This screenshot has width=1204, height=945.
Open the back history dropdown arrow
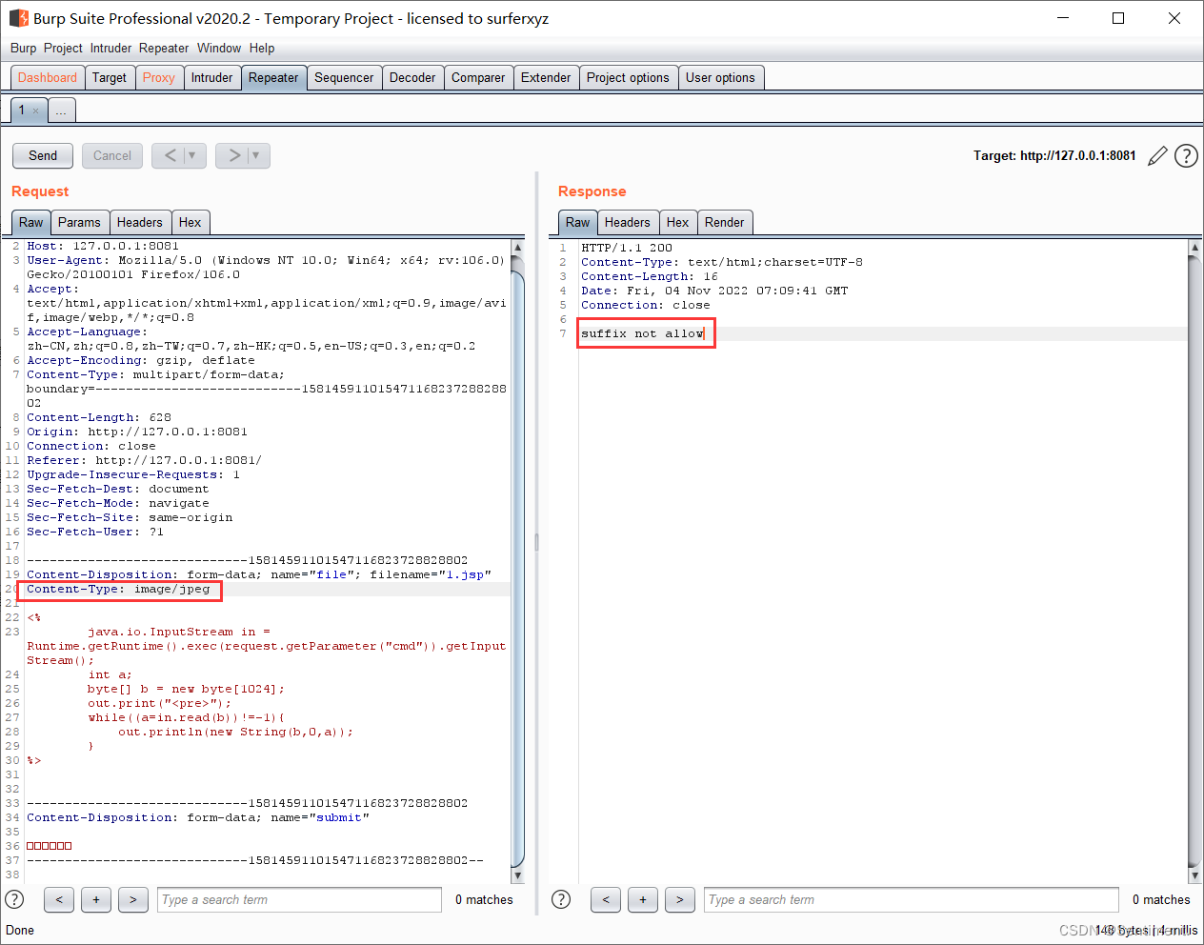click(193, 155)
